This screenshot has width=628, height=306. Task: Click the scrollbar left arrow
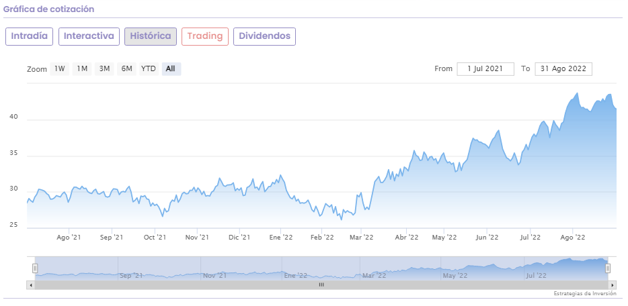(31, 285)
